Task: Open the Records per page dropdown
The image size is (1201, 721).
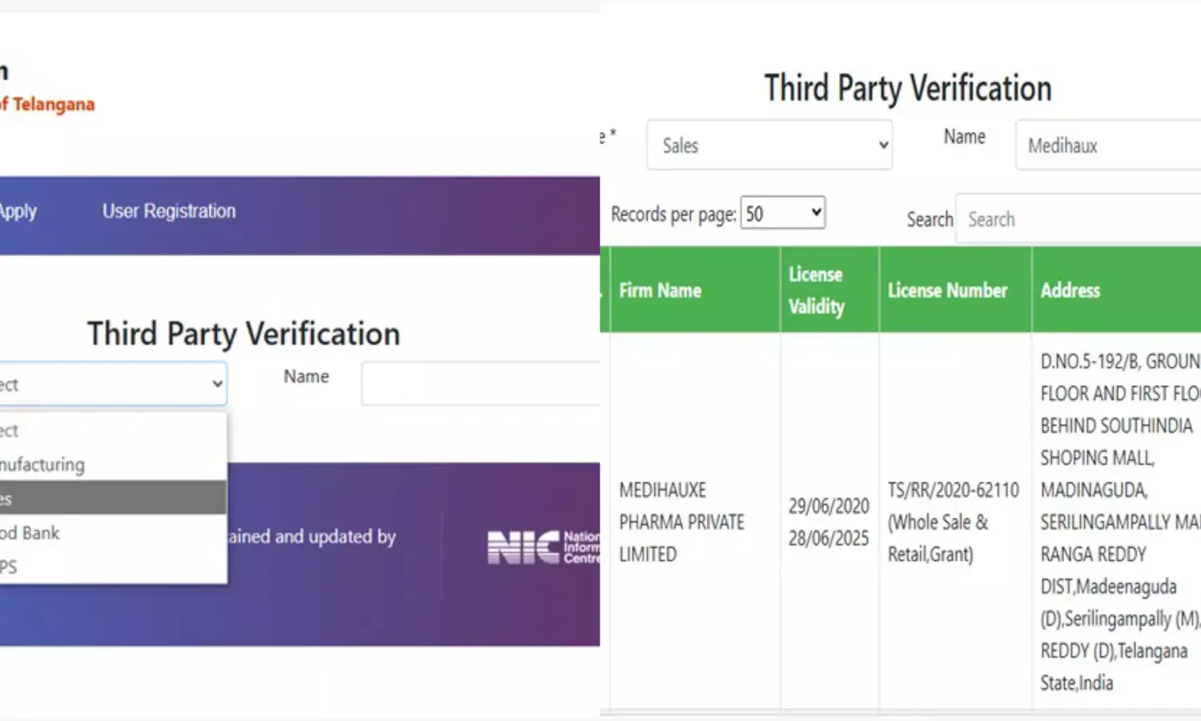Action: (x=782, y=212)
